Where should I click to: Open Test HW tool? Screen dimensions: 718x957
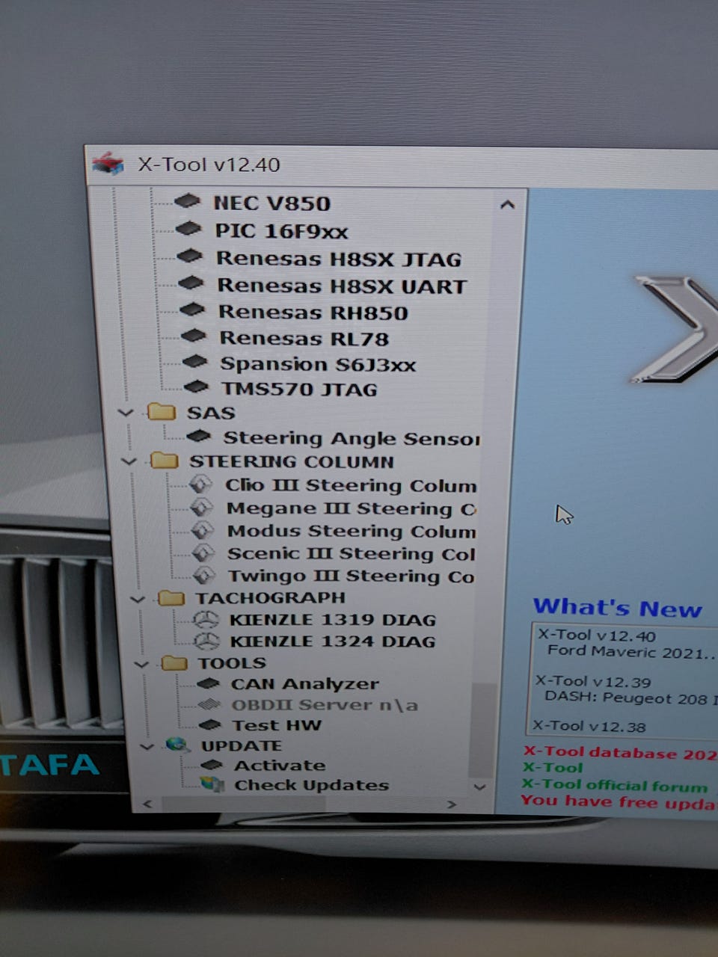coord(277,725)
